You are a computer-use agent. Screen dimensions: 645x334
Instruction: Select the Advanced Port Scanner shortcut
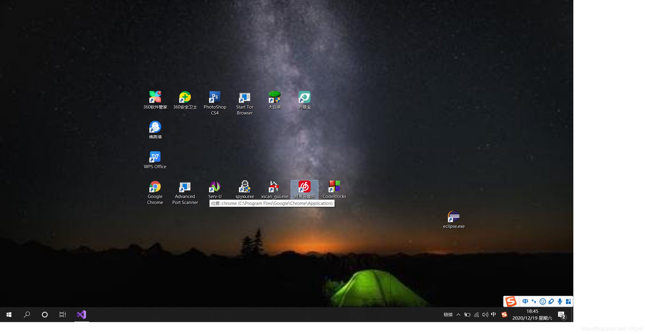point(185,187)
